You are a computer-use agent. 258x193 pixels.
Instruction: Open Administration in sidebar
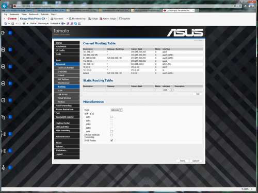tap(67, 136)
